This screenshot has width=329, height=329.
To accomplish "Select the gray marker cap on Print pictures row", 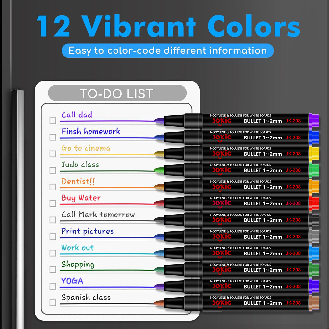I will click(x=314, y=237).
